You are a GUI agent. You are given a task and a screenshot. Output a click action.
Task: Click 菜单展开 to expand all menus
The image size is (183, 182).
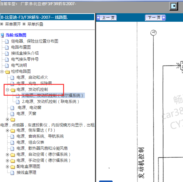click(x=13, y=24)
